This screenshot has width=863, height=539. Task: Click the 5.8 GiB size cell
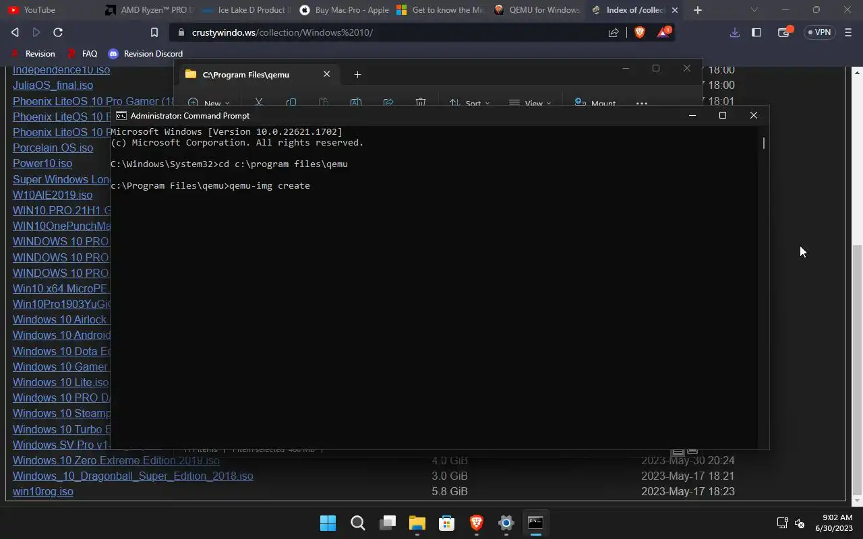[x=450, y=491]
